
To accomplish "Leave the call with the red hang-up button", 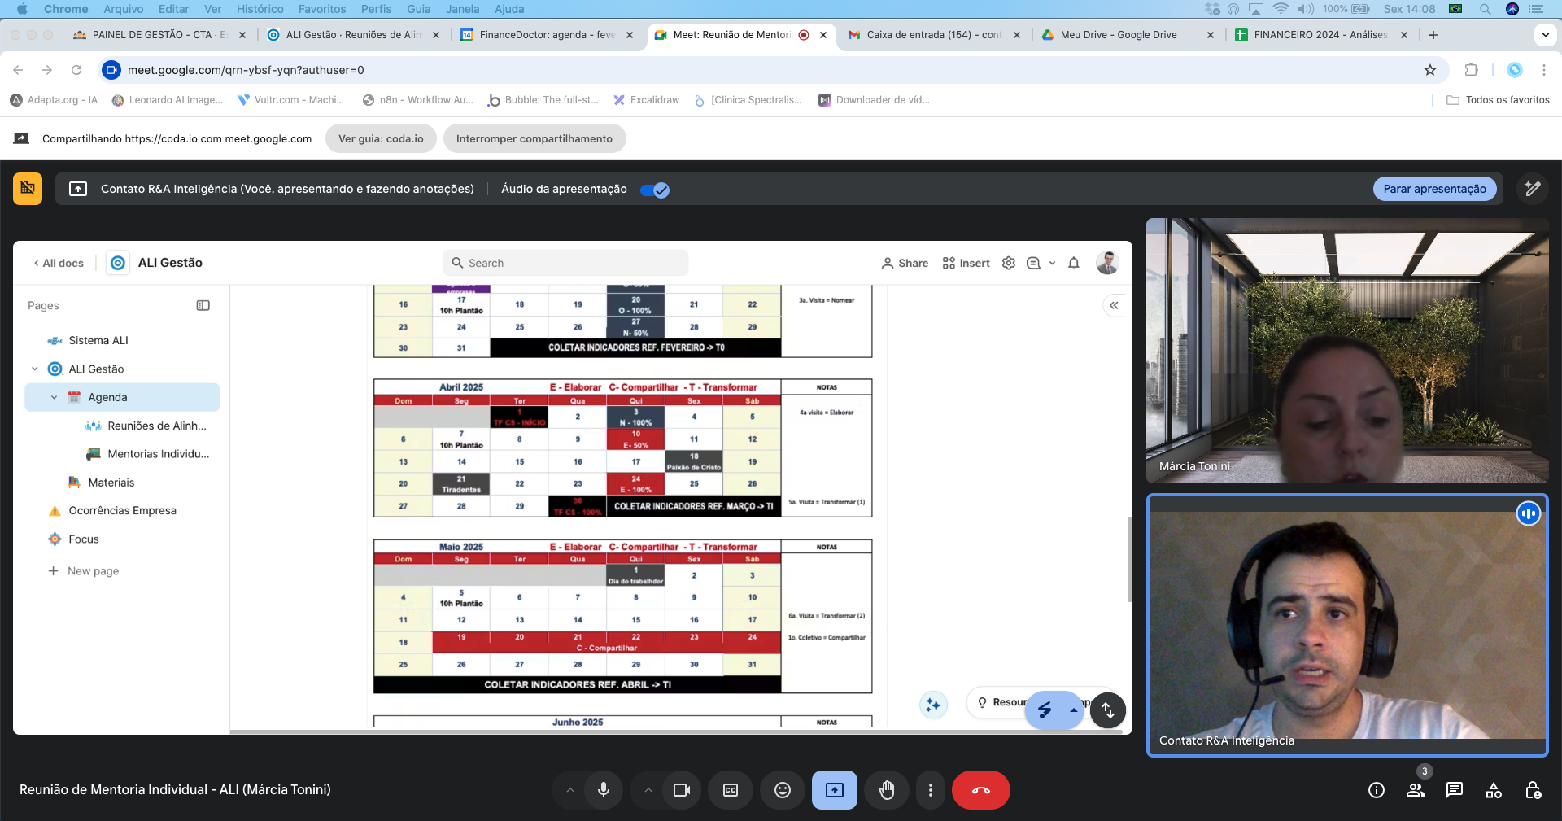I will tap(981, 790).
